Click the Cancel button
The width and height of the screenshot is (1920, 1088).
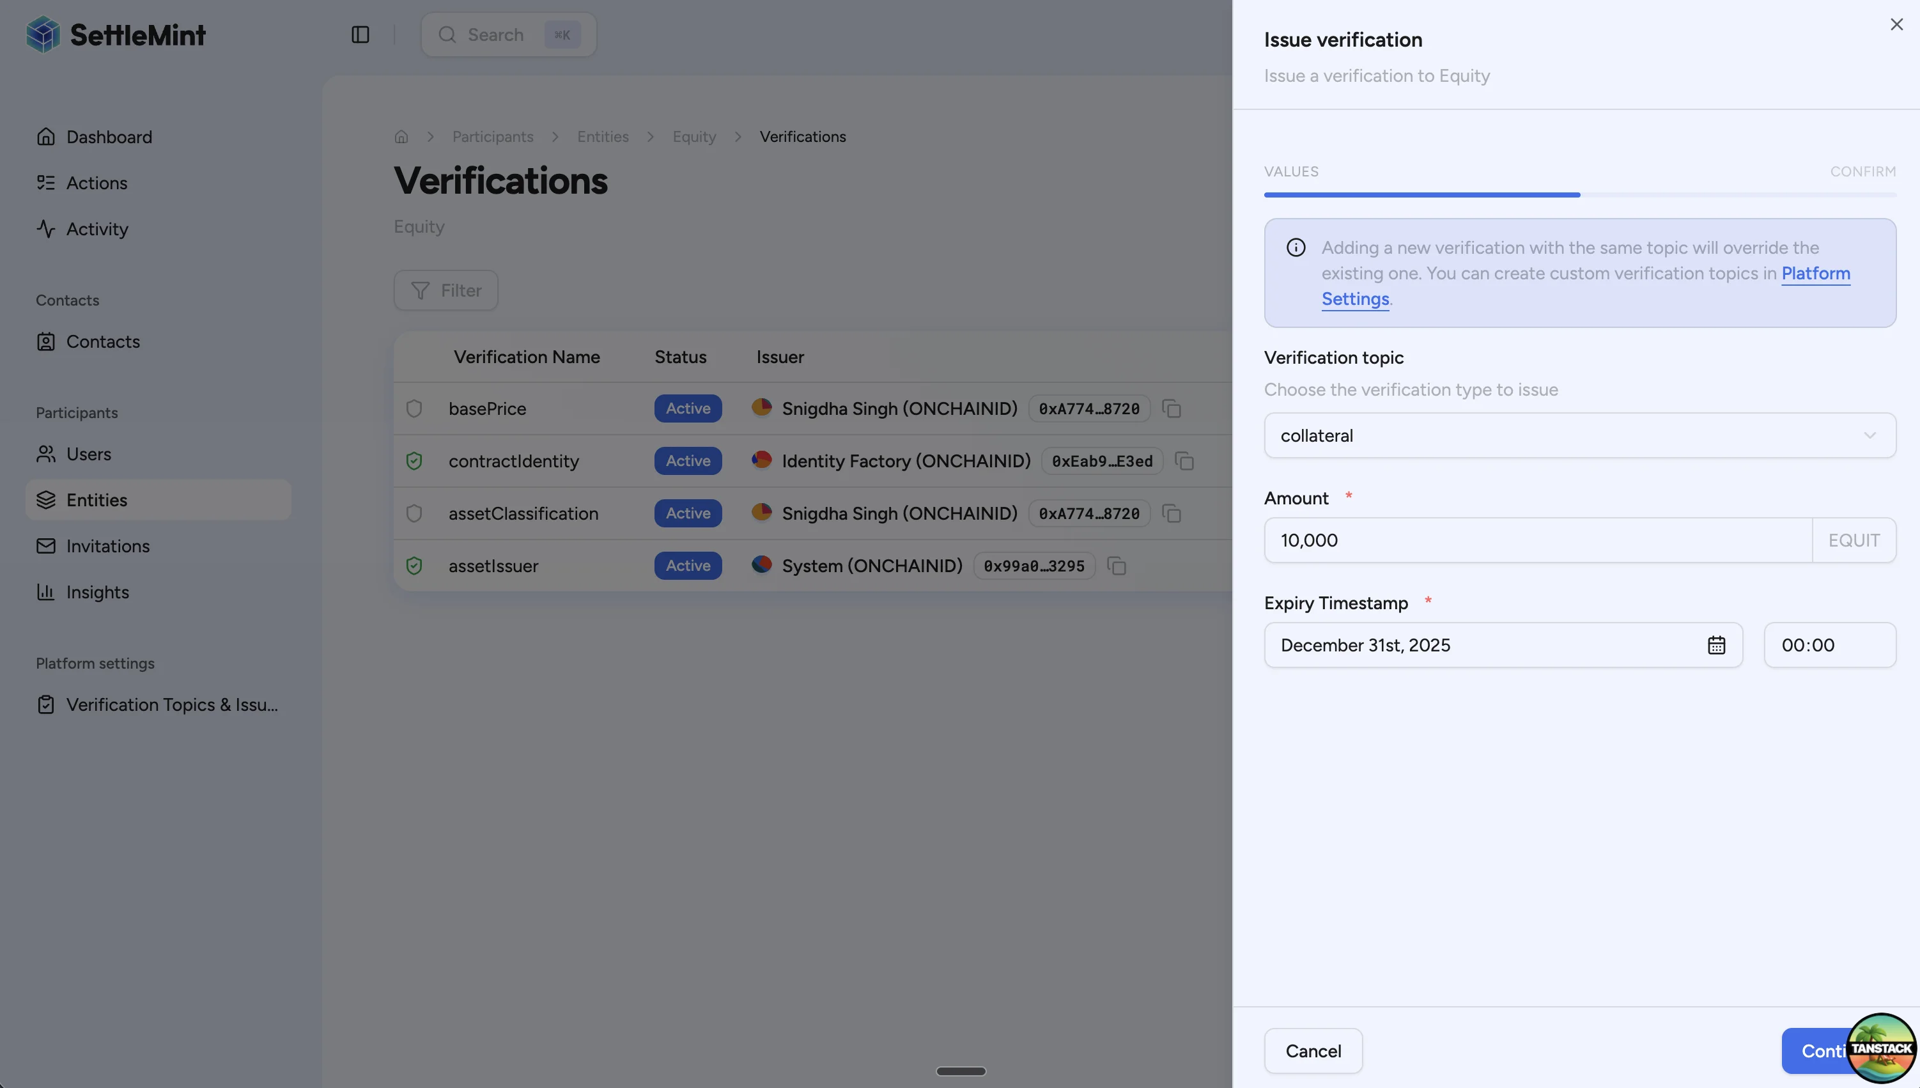[x=1313, y=1050]
